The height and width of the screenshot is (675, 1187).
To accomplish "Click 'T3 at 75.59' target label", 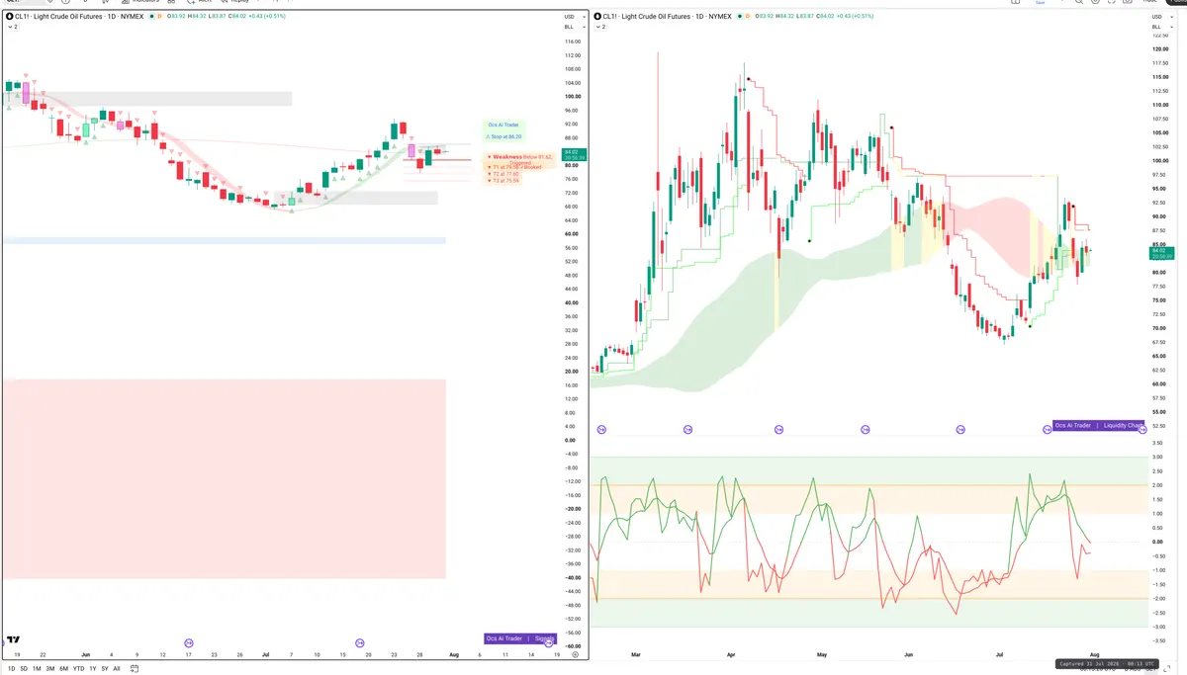I will tap(504, 181).
